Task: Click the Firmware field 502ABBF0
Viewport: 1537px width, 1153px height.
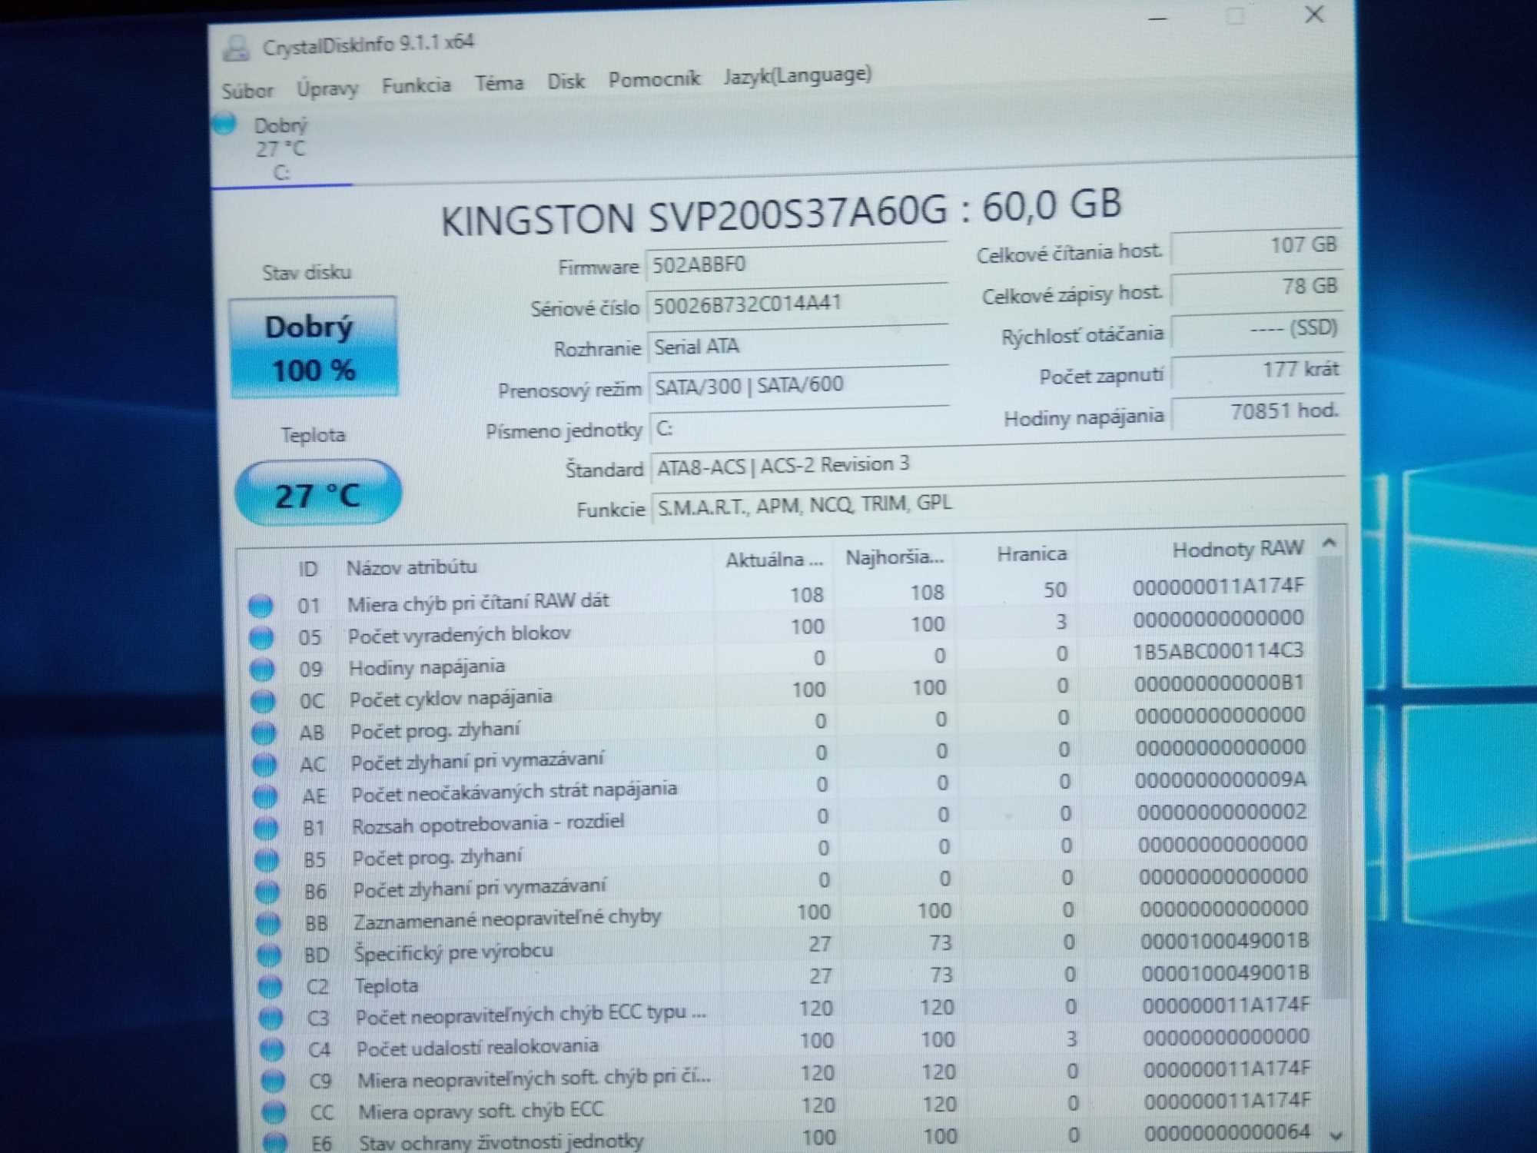Action: pyautogui.click(x=797, y=264)
